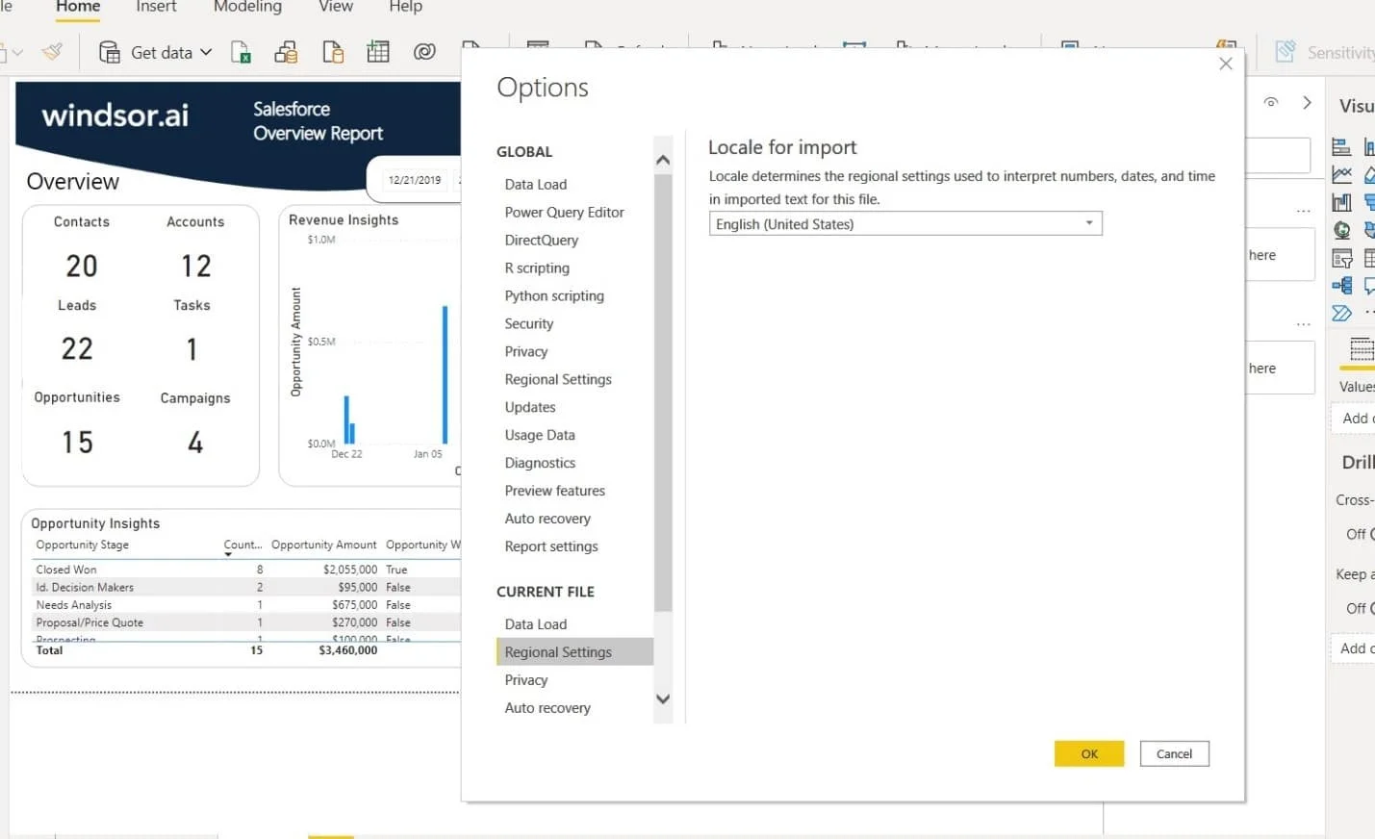
Task: Select Current File Regional Settings option
Action: (x=574, y=651)
